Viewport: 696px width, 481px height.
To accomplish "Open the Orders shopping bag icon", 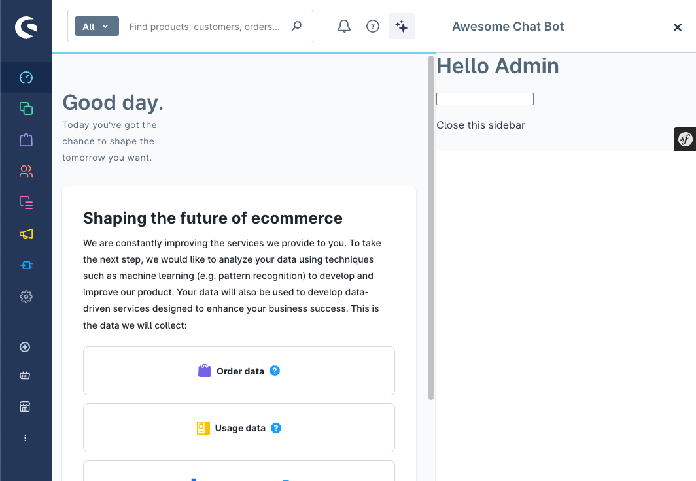I will tap(26, 140).
